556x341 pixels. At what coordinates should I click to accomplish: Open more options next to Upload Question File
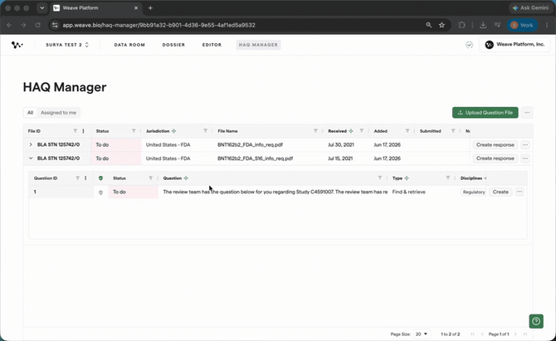pos(527,112)
